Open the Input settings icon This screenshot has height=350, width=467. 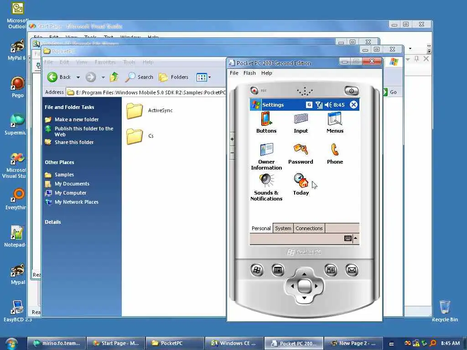click(301, 122)
